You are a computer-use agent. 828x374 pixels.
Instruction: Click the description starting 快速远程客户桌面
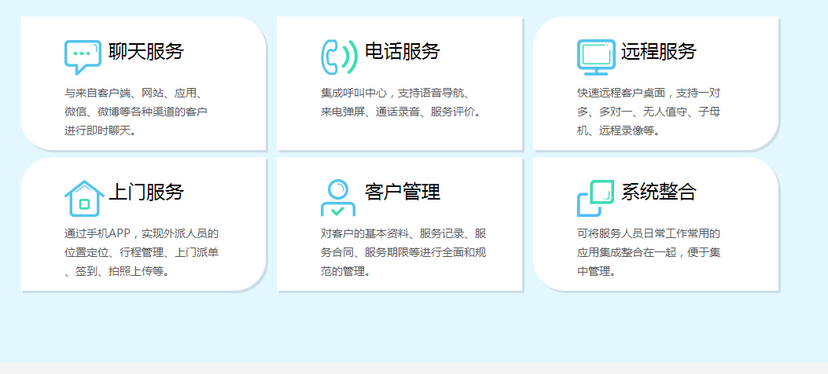pos(649,112)
